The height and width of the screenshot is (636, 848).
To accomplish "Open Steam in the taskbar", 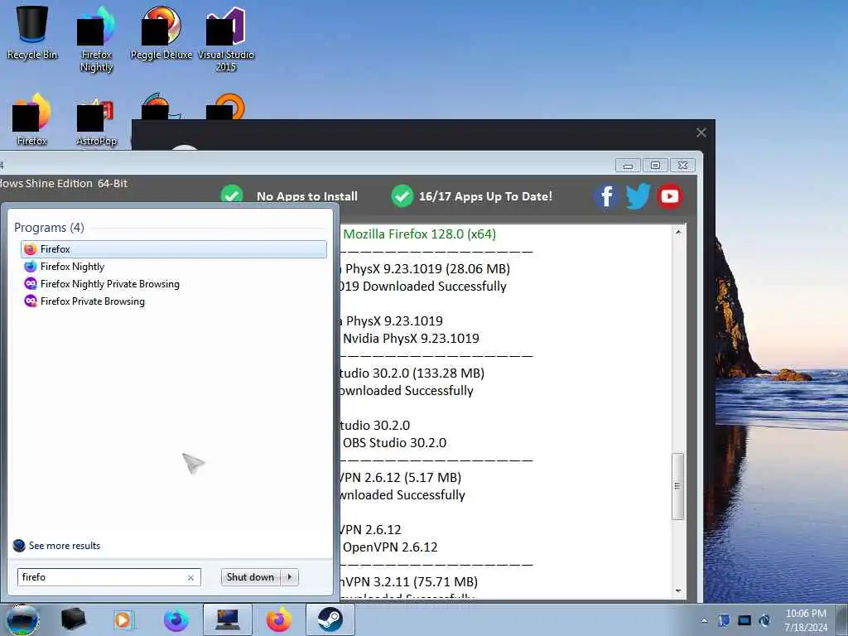I will [330, 619].
